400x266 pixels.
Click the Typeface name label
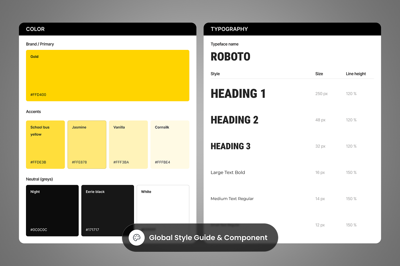225,44
